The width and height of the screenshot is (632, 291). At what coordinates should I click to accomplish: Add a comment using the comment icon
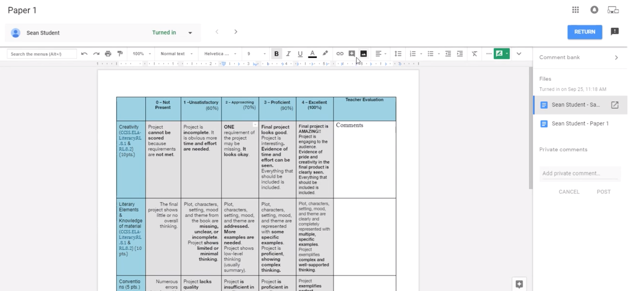coord(352,53)
